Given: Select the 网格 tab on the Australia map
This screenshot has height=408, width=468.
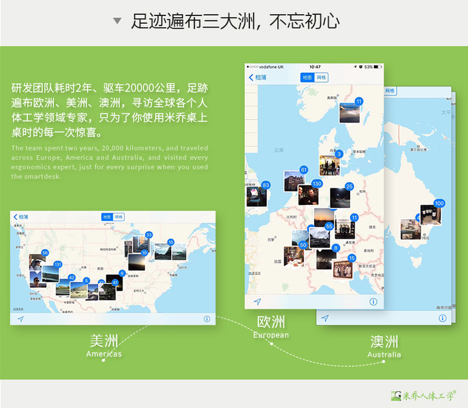Looking at the screenshot, I should (390, 91).
